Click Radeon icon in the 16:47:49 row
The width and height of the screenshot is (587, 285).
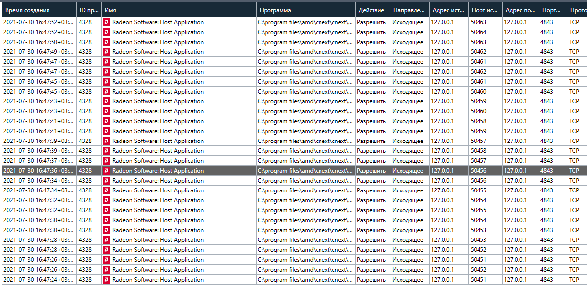[x=107, y=52]
